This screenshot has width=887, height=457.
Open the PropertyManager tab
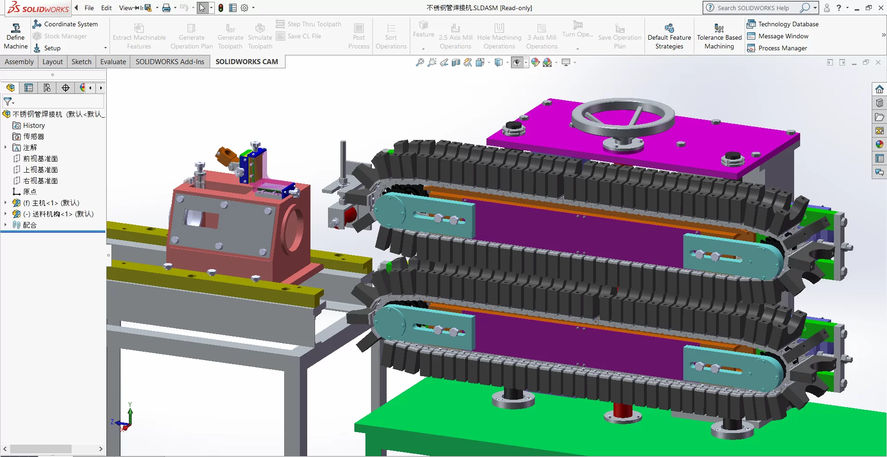tap(29, 88)
